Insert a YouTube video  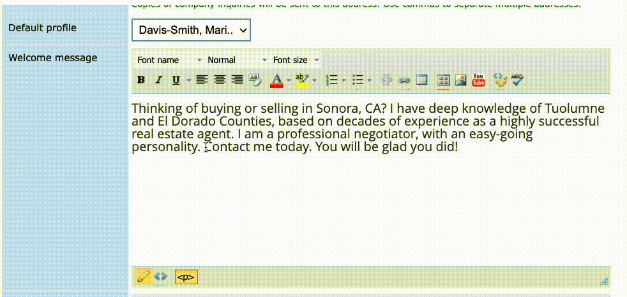478,80
